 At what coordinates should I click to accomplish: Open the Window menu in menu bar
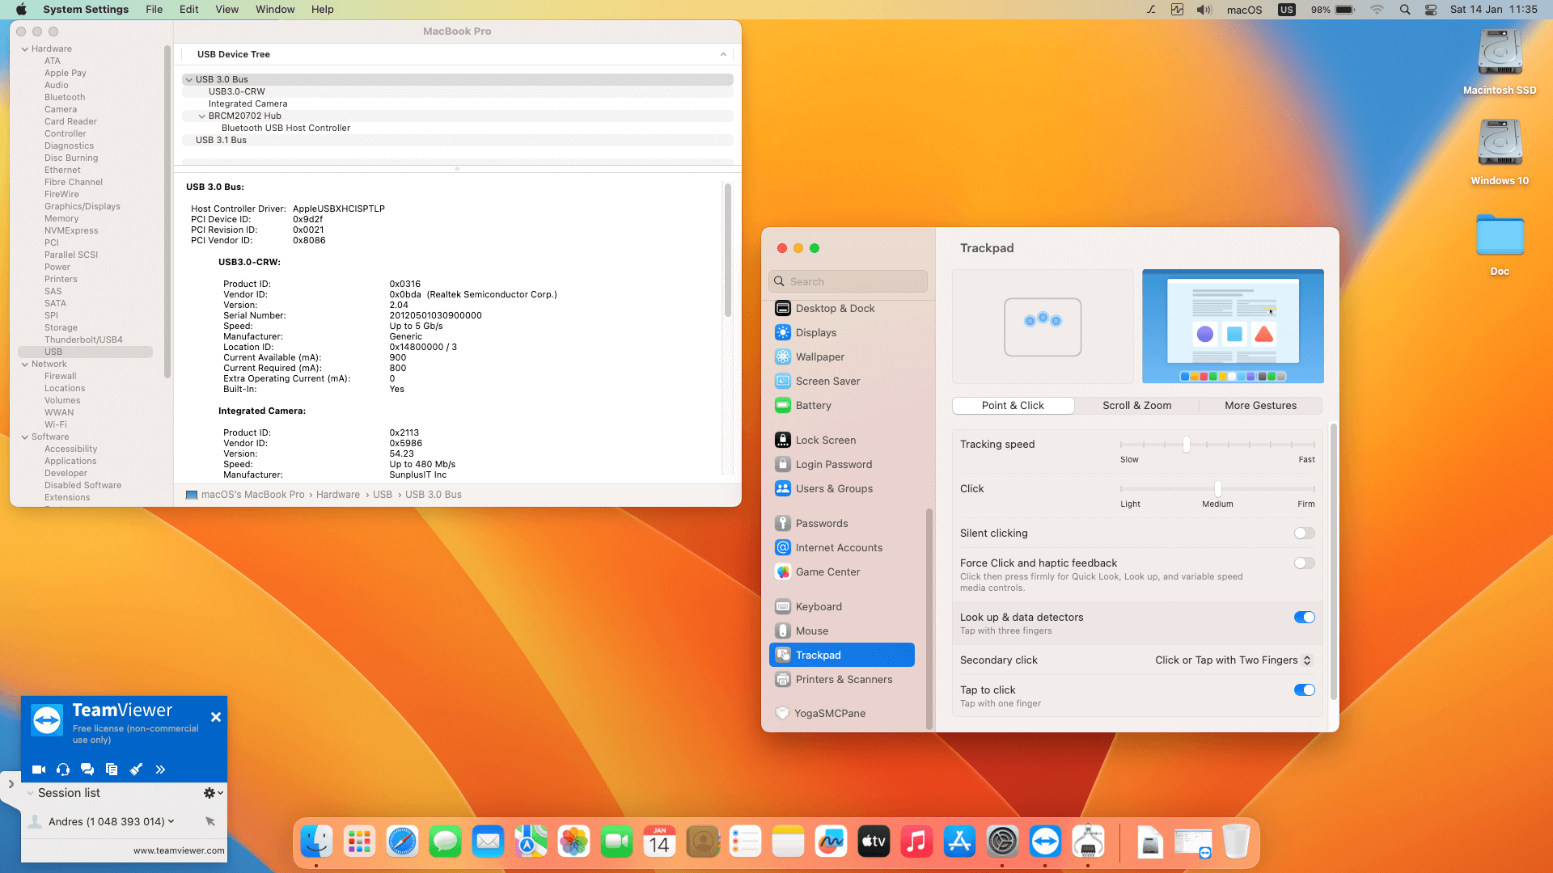275,10
